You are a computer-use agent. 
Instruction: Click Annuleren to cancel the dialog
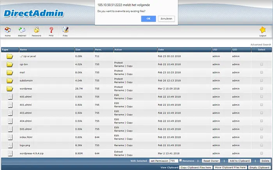[166, 19]
